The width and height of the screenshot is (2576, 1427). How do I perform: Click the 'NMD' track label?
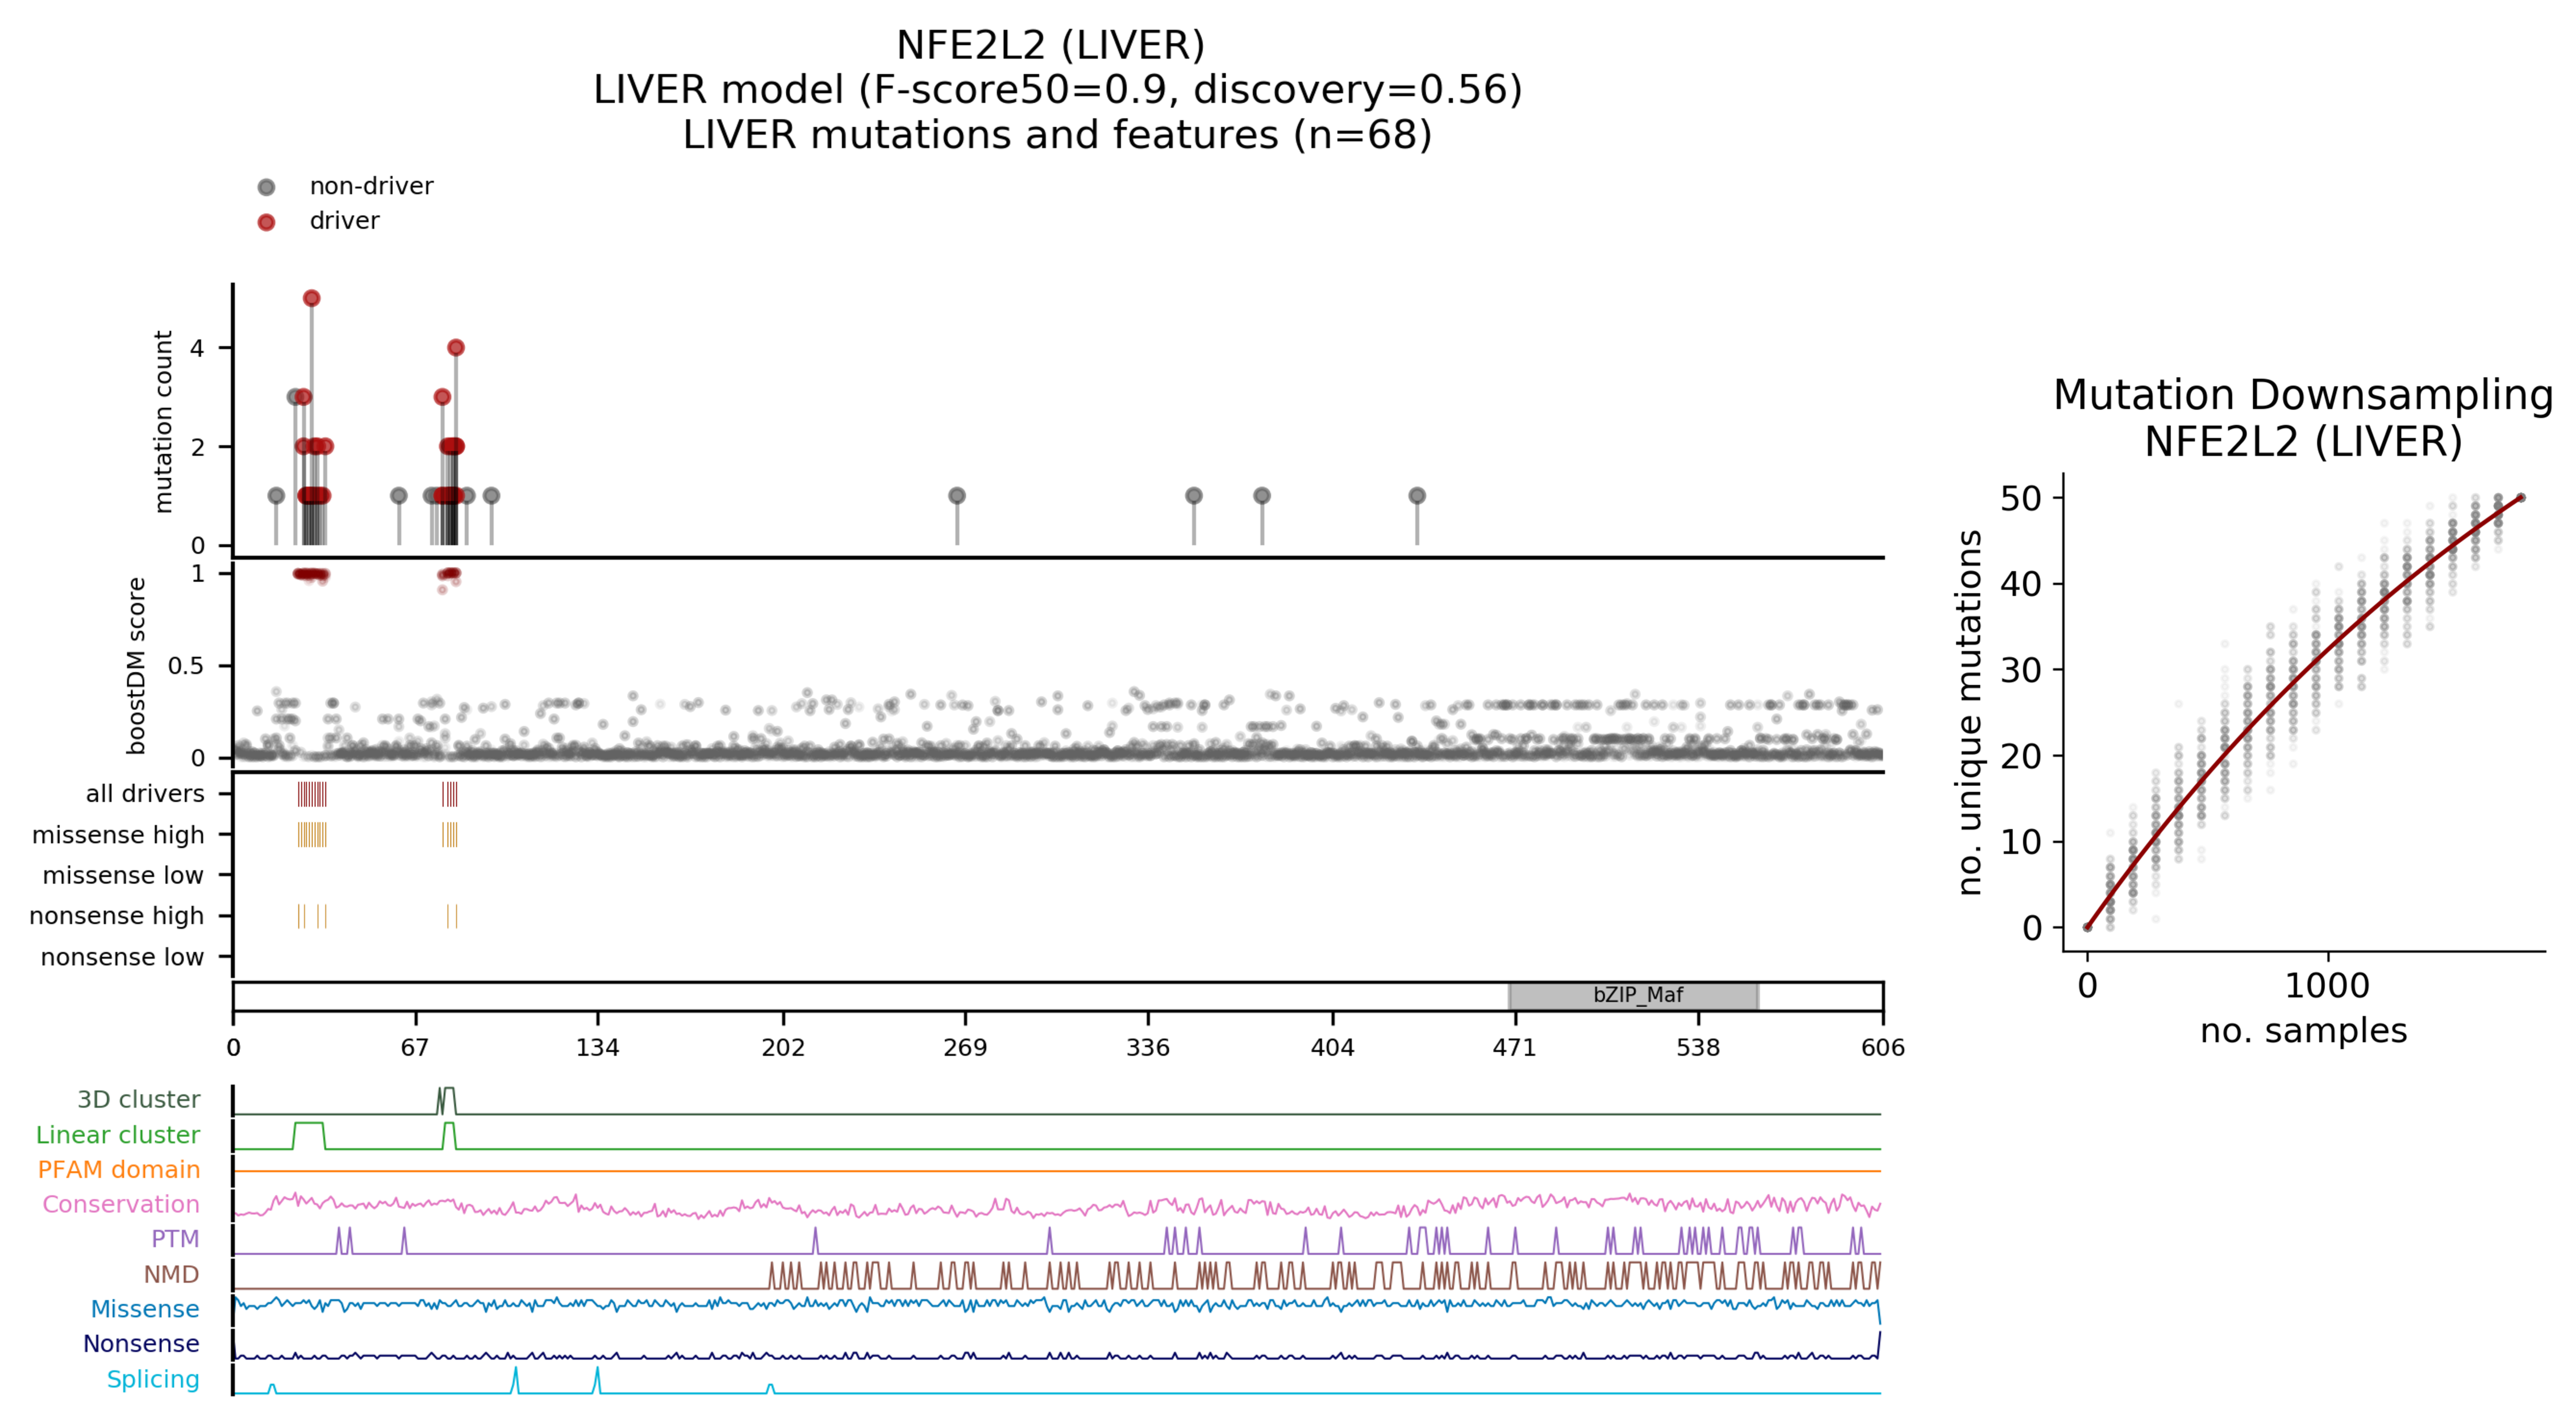pos(171,1274)
